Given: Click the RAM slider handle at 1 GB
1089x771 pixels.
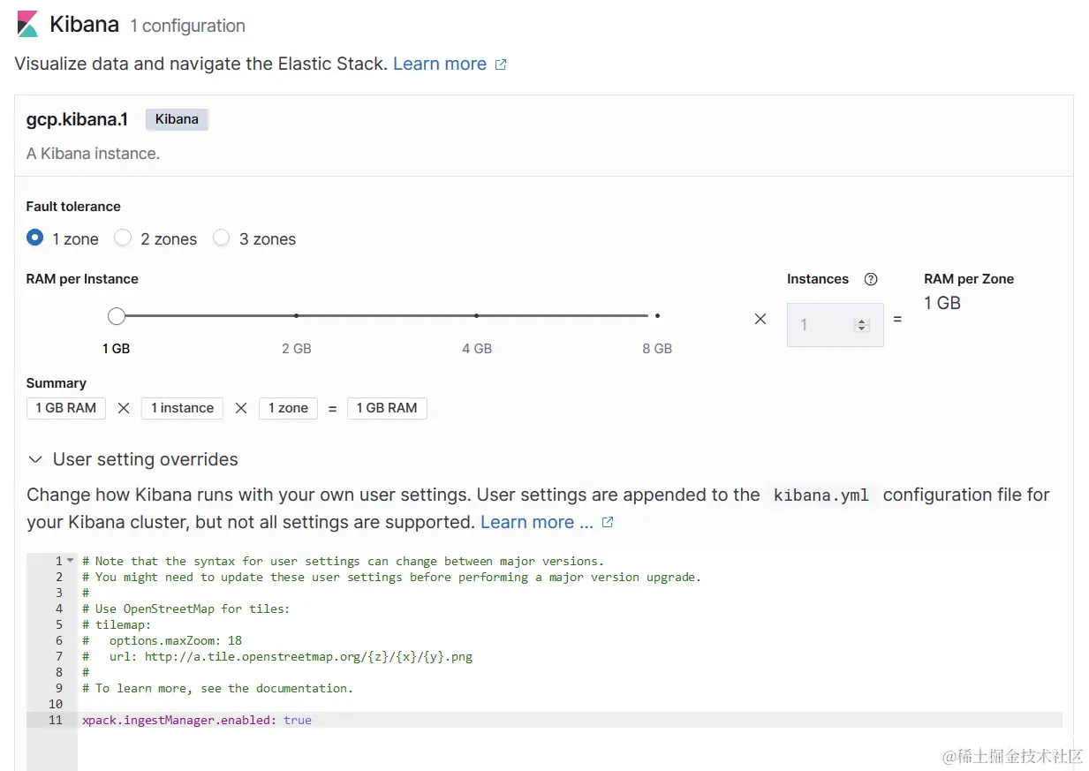Looking at the screenshot, I should coord(117,315).
